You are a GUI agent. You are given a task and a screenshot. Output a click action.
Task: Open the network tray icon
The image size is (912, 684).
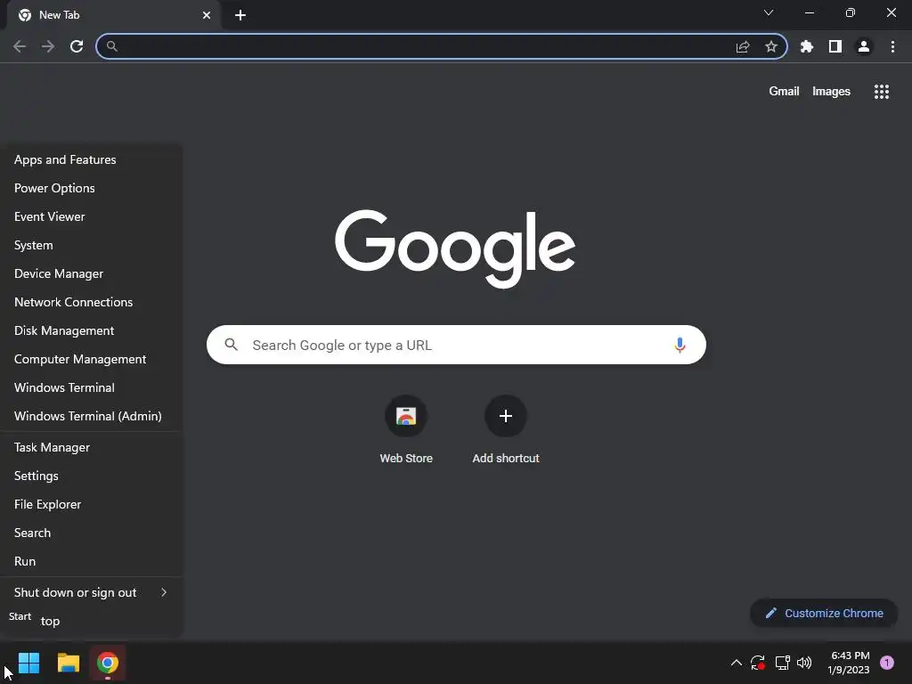point(782,663)
